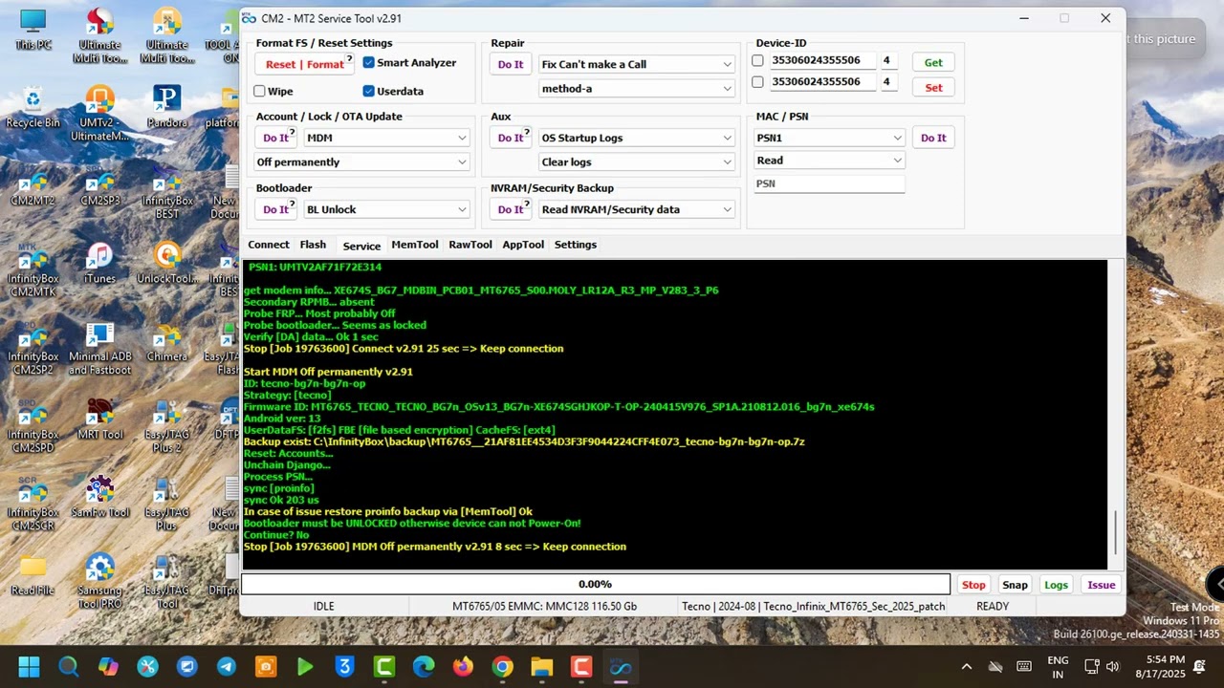Open File Explorer from the taskbar
The image size is (1224, 688).
point(541,666)
